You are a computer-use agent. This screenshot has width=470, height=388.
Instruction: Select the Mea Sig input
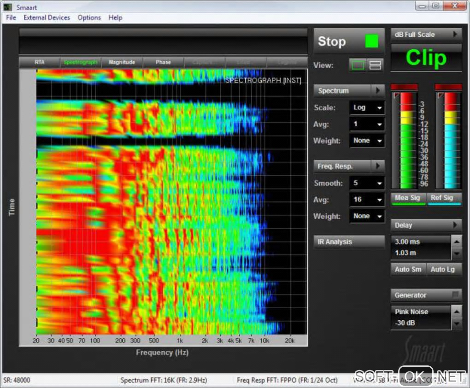pyautogui.click(x=408, y=198)
